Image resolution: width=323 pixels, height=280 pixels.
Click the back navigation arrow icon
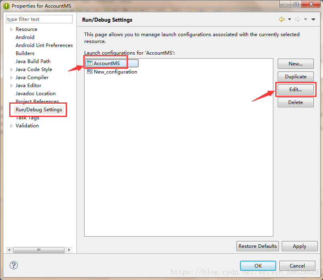pos(282,19)
